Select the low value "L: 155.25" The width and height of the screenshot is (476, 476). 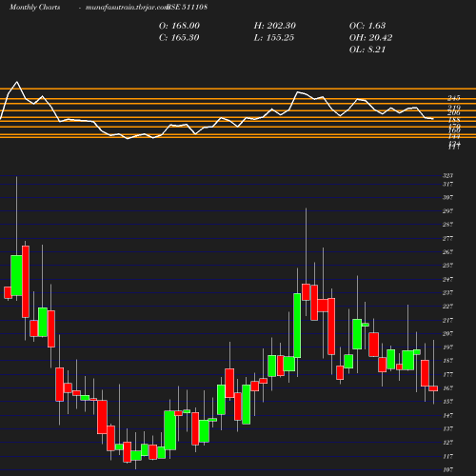tap(274, 38)
